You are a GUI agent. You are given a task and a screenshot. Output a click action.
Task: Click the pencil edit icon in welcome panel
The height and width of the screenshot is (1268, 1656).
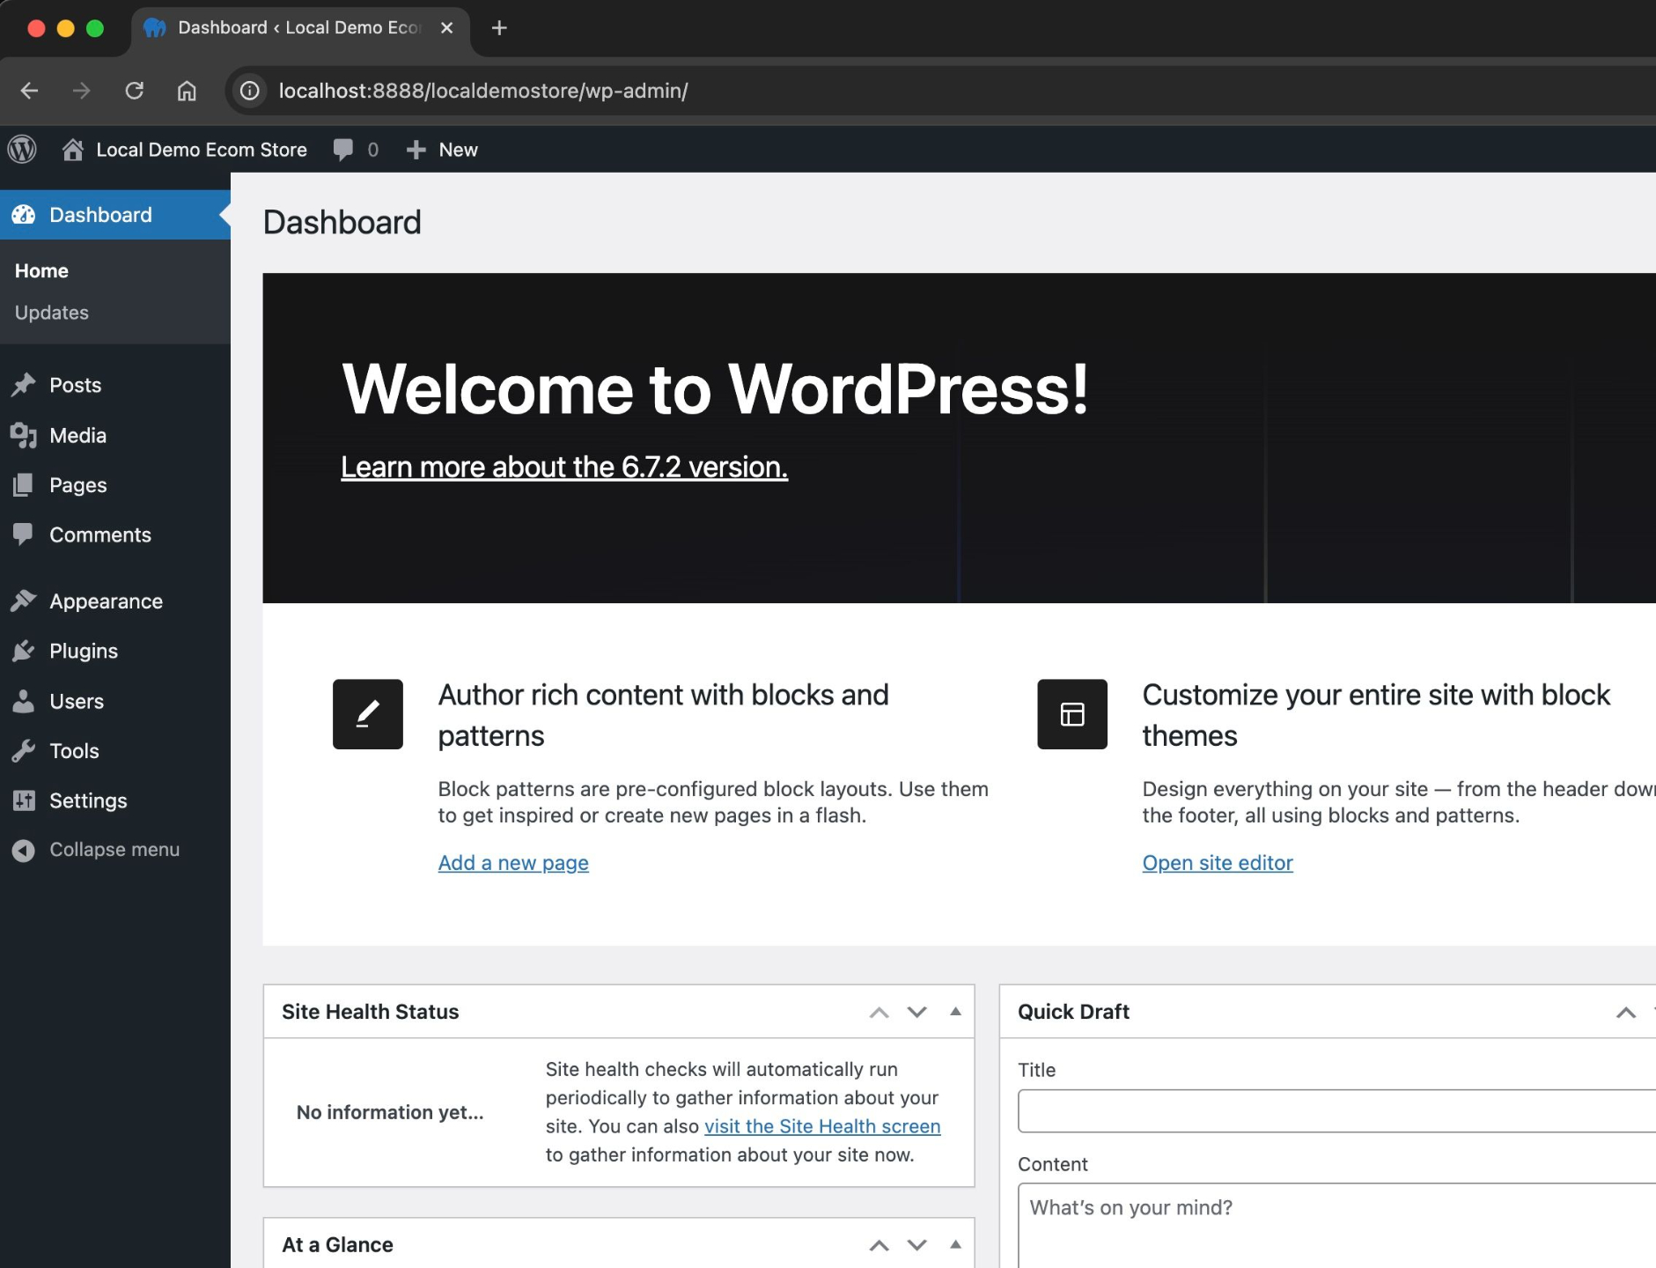pos(368,714)
